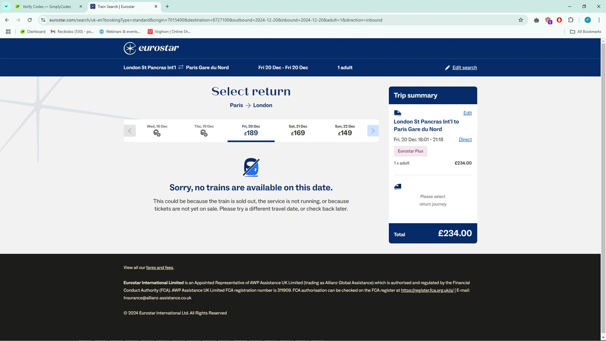Image resolution: width=606 pixels, height=341 pixels.
Task: Click the Total £234.00 amount
Action: pyautogui.click(x=455, y=233)
